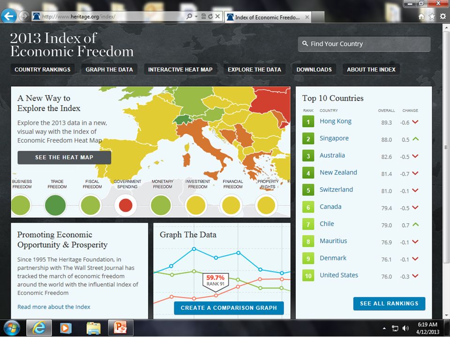Screen dimensions: 450x337
Task: Open Singapore country link
Action: click(334, 139)
